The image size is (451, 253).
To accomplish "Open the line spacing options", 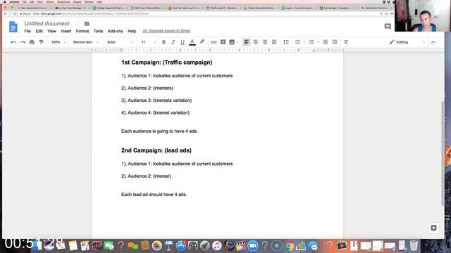I will tap(286, 42).
